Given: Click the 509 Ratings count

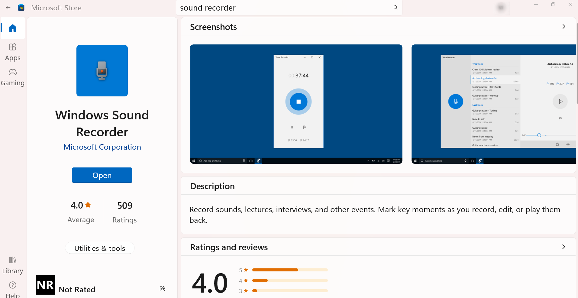Looking at the screenshot, I should pyautogui.click(x=124, y=212).
